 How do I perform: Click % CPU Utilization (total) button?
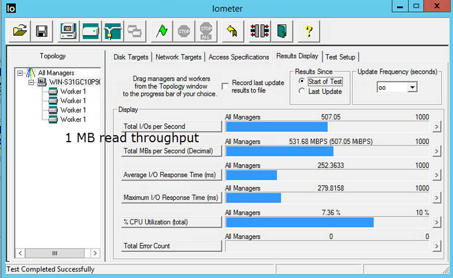172,222
